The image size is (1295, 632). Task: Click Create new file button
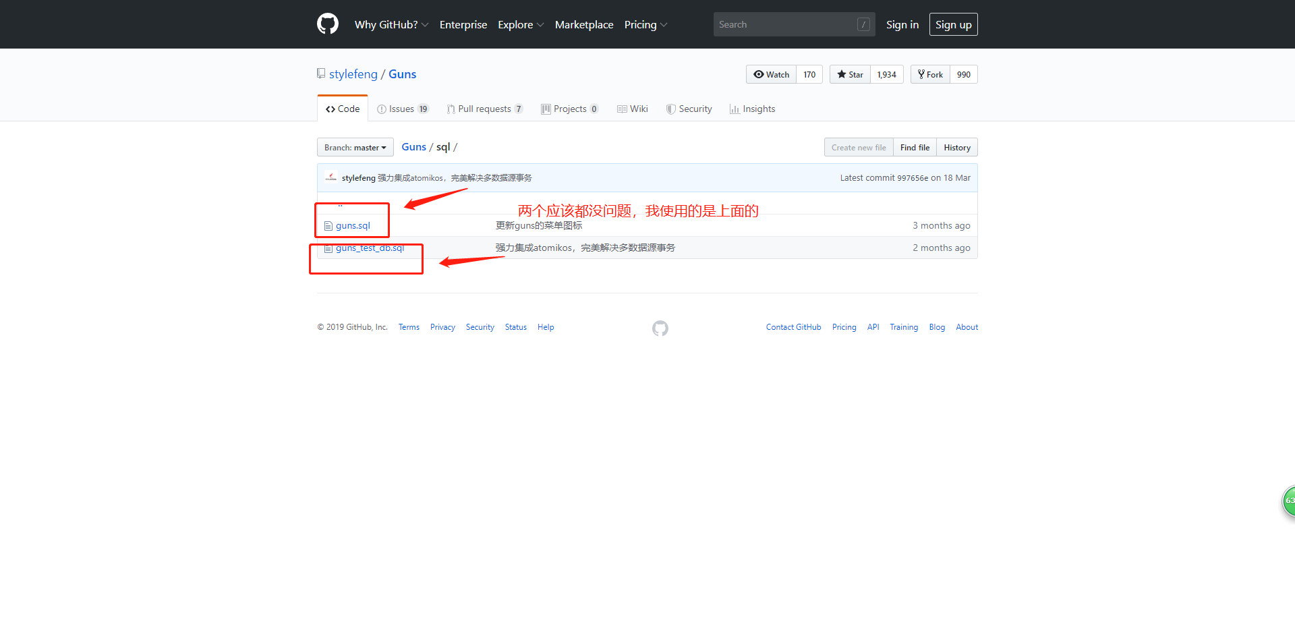point(859,147)
